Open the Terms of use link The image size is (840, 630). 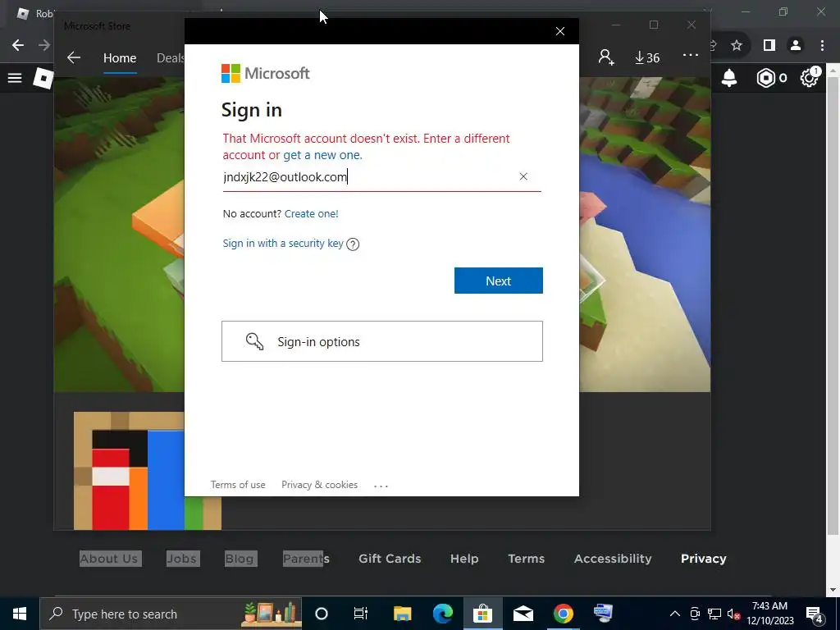click(x=238, y=484)
